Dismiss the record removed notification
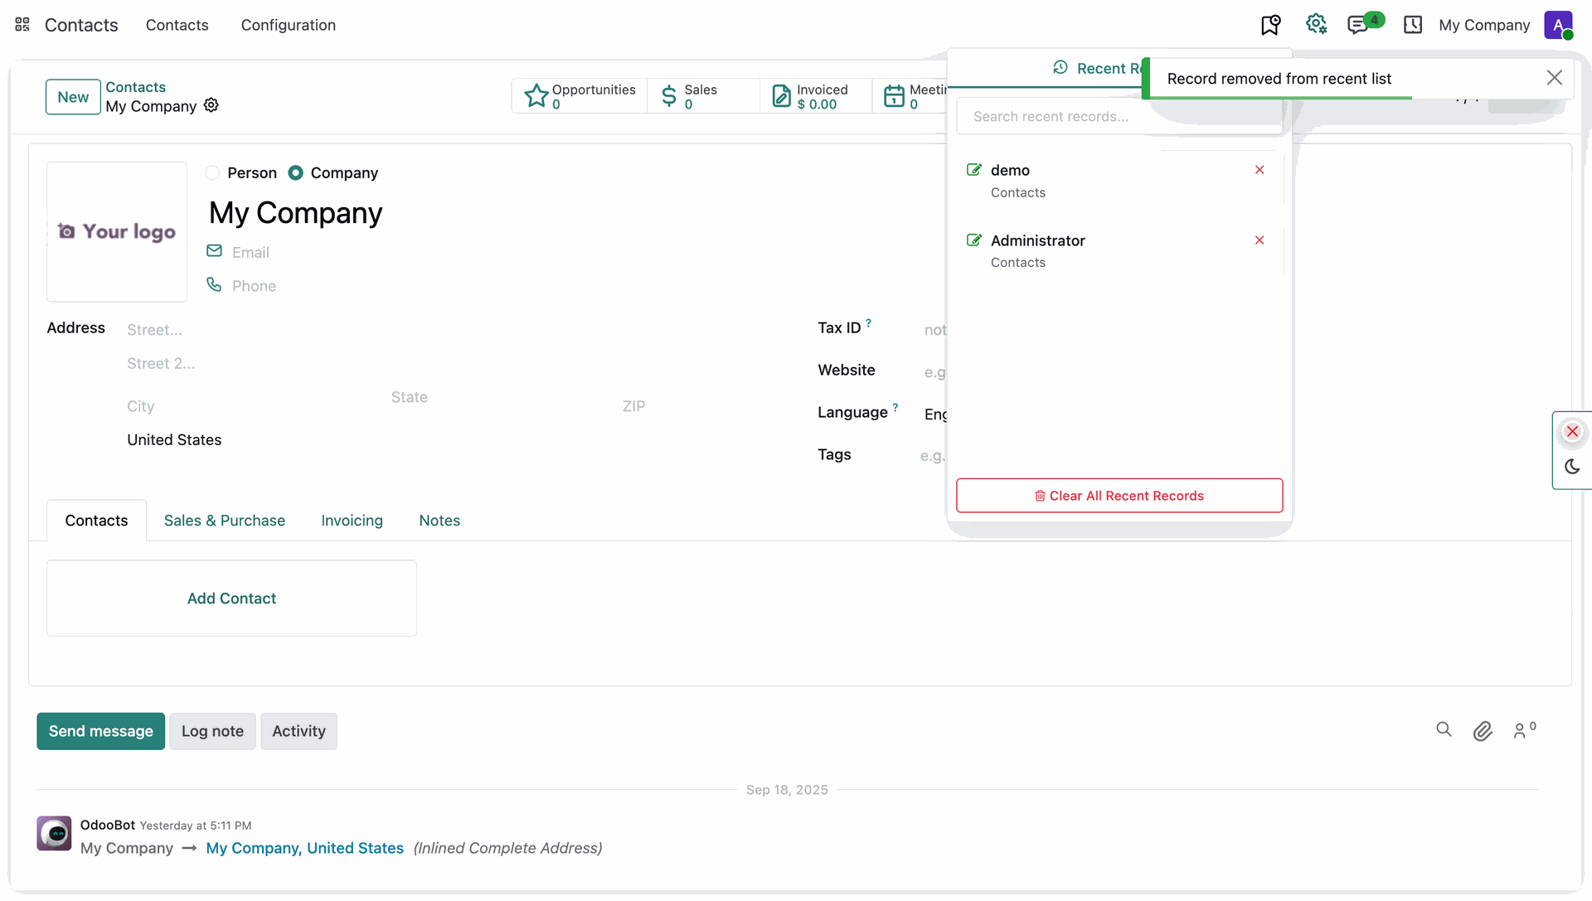Viewport: 1592px width, 901px height. 1555,78
